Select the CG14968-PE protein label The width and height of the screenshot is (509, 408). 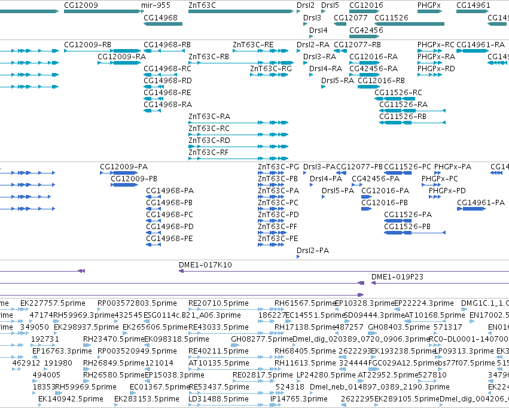(x=169, y=239)
